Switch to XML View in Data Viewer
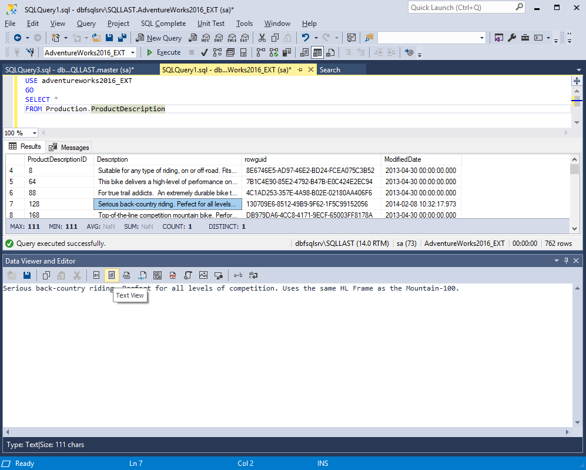 [x=127, y=275]
